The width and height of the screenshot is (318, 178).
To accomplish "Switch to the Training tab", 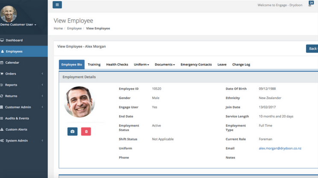I will coord(94,64).
